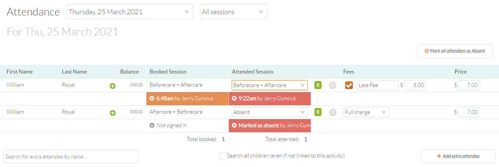Uncheck the Late Fee checkbox
499x167 pixels.
pos(349,85)
